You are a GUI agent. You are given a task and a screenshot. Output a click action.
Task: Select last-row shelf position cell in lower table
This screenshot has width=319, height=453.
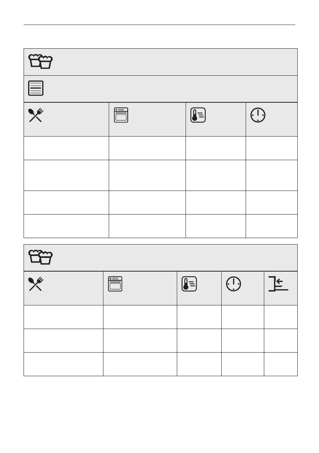point(280,364)
